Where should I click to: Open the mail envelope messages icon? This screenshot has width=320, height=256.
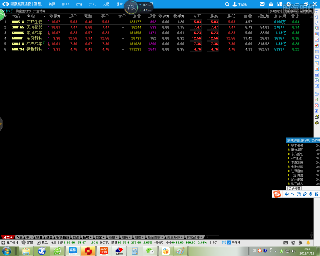point(262,4)
